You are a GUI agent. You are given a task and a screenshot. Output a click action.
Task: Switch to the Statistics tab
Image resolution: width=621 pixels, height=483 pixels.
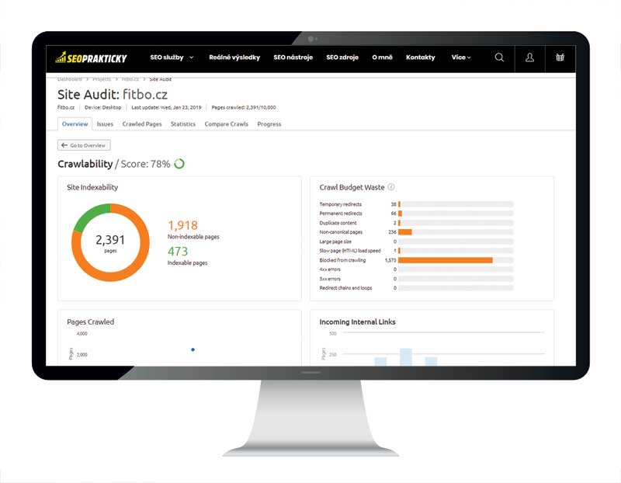[x=183, y=124]
